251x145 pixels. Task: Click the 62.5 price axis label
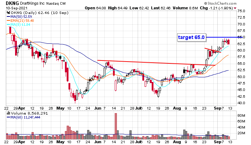point(241,44)
